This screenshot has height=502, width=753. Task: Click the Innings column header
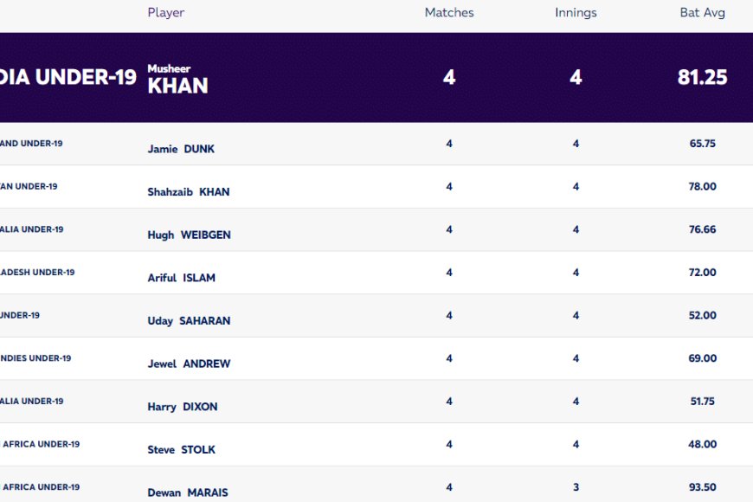pos(576,12)
